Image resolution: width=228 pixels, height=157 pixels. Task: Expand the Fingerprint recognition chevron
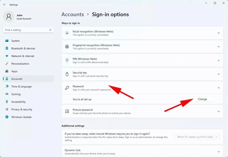pos(219,47)
